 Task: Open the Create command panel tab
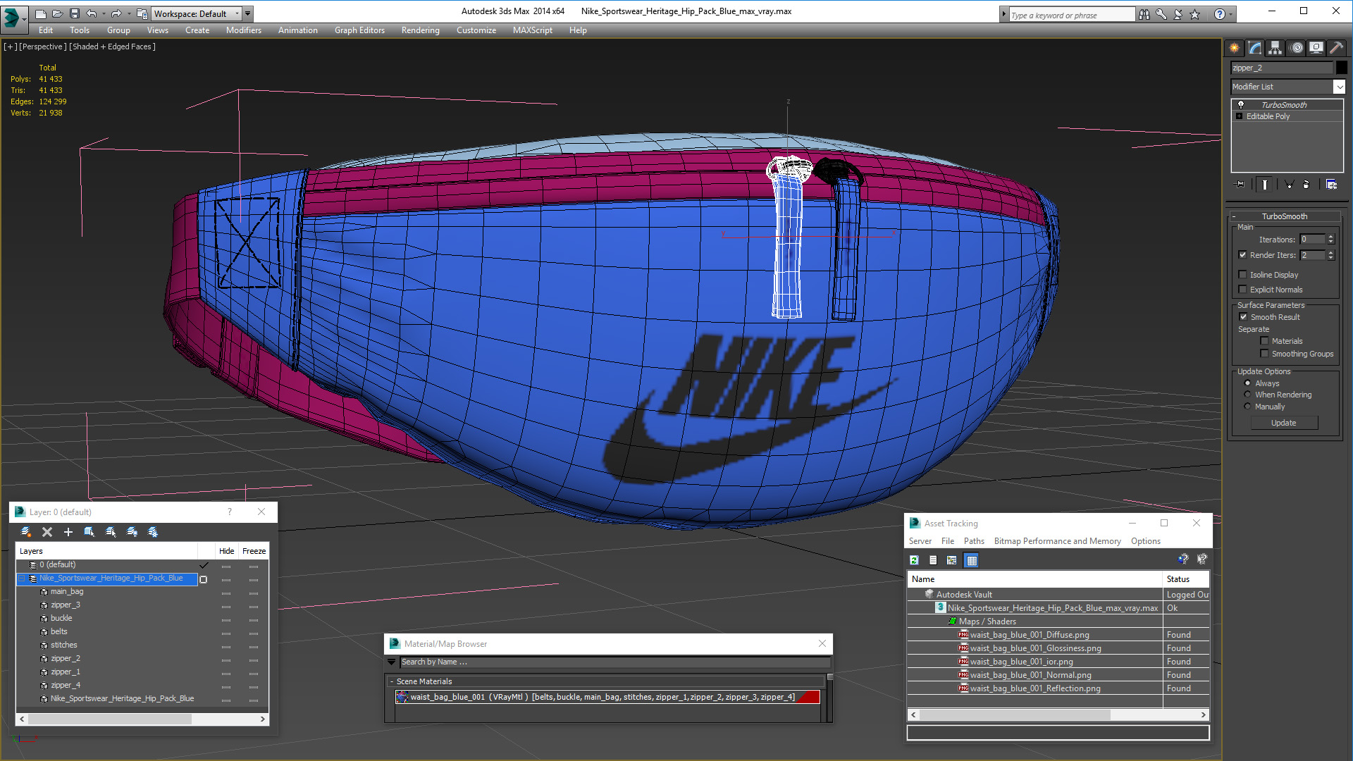pyautogui.click(x=1235, y=47)
